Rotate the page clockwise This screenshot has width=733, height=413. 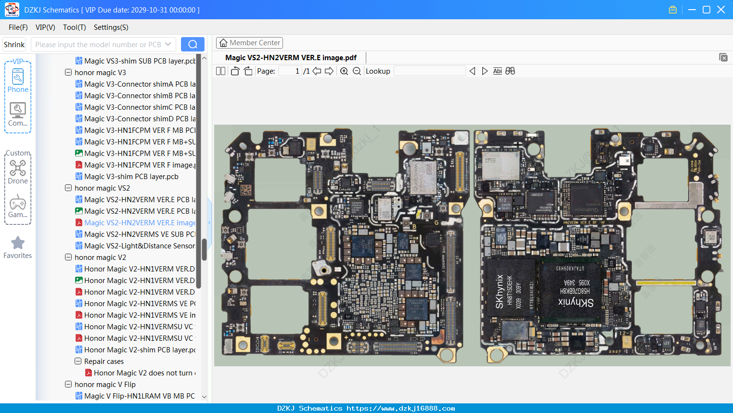(x=248, y=71)
